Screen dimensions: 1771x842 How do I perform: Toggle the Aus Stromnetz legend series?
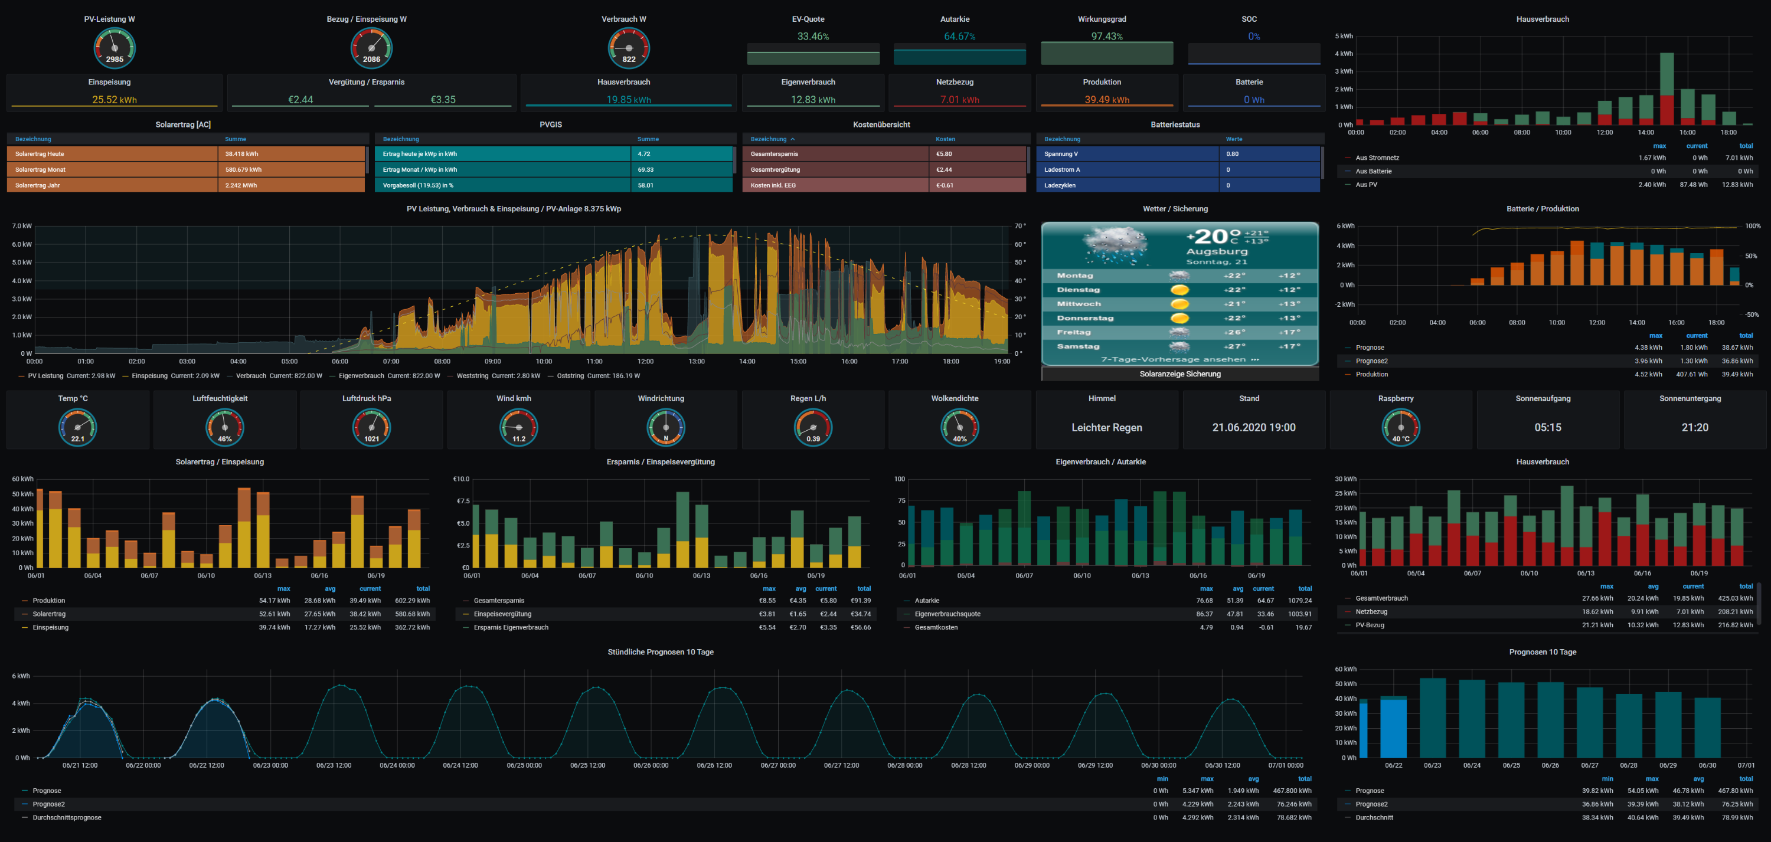1377,158
